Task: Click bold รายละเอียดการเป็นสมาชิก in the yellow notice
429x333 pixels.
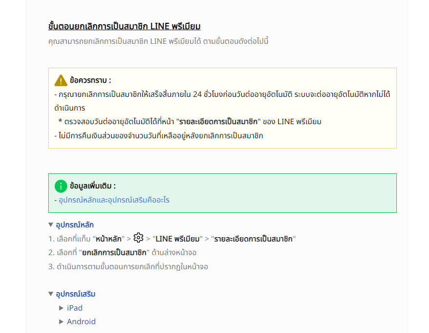Action: (218, 122)
